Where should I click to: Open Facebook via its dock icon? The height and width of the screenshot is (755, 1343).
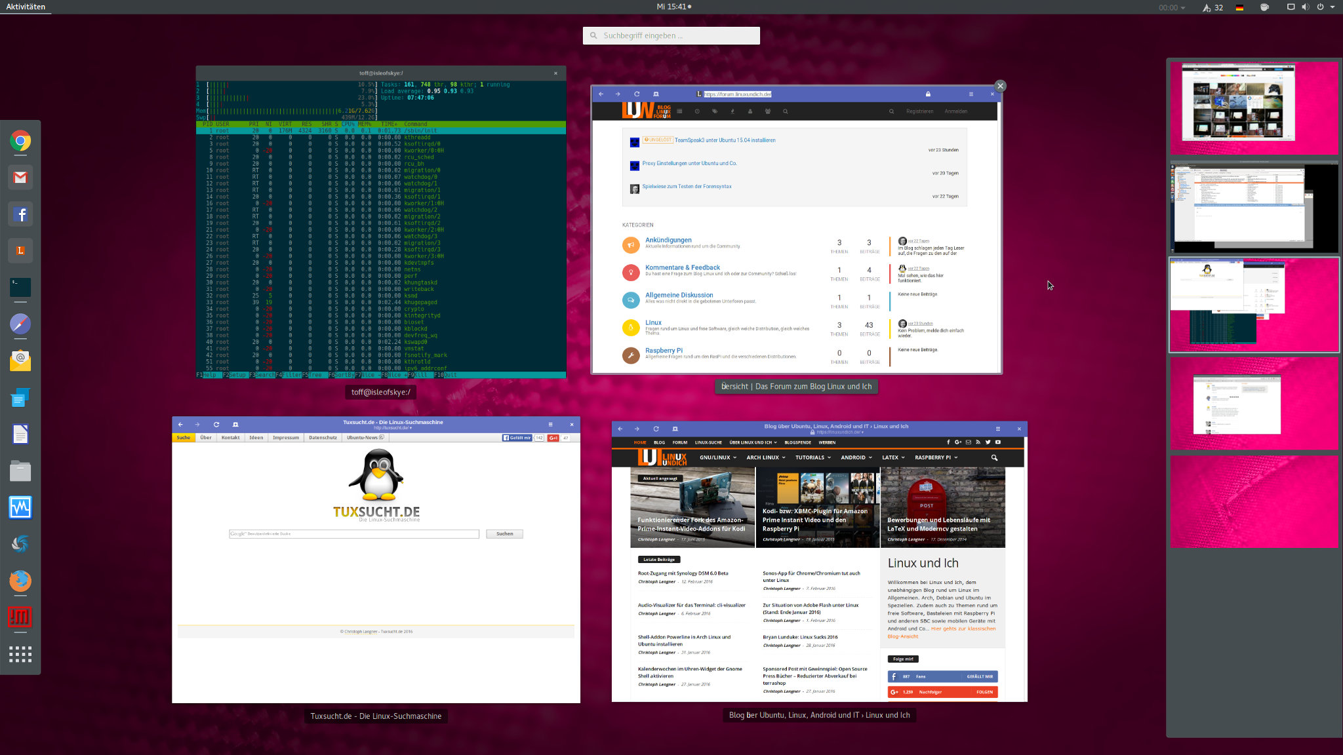[x=20, y=214]
